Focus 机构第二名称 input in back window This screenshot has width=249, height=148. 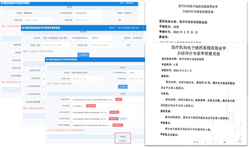[37, 20]
